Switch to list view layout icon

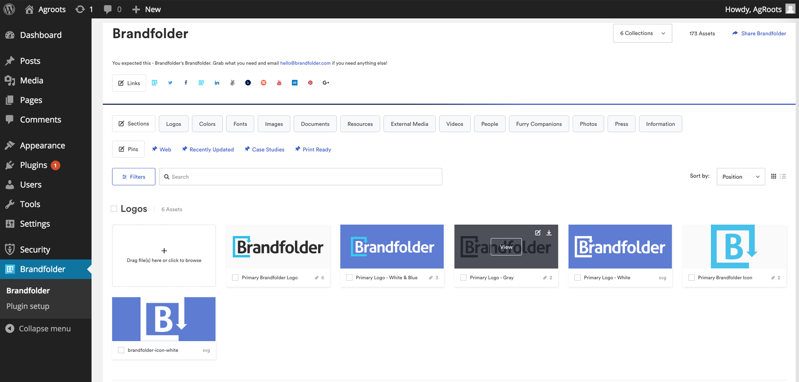coord(783,176)
